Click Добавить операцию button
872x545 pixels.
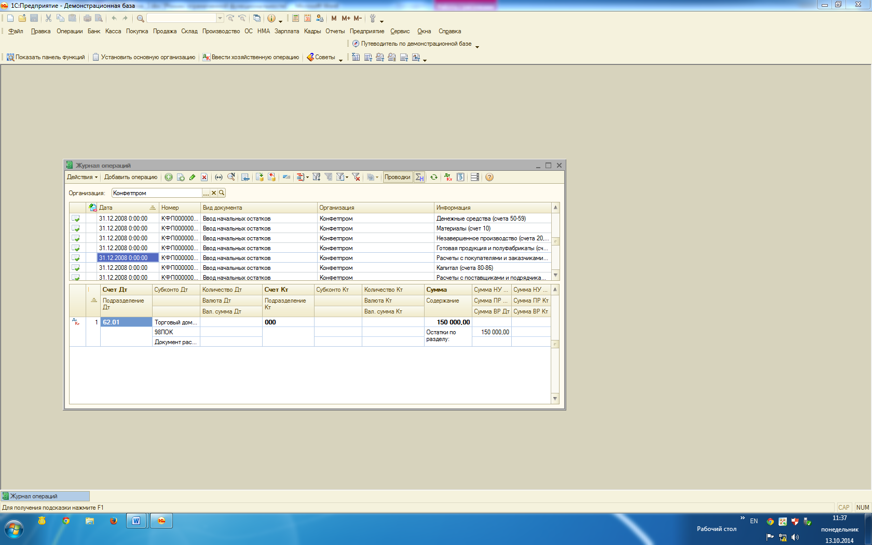pyautogui.click(x=131, y=177)
